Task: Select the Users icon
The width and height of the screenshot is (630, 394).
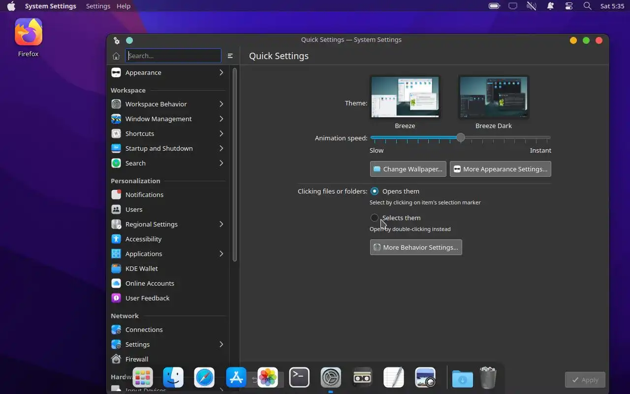Action: pos(116,209)
